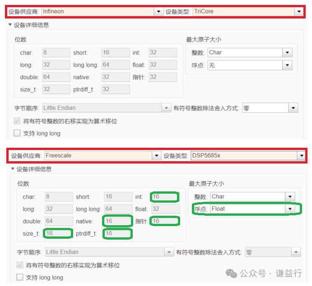Select the float bits field in Freescale panel
Screen dimensions: 312x286
(166, 209)
